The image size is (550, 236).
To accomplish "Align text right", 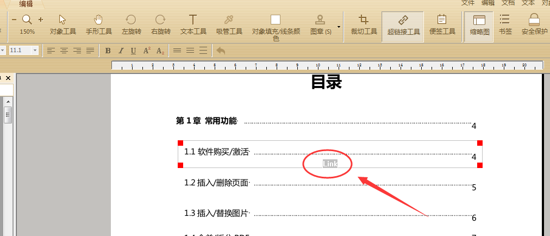I will [77, 51].
